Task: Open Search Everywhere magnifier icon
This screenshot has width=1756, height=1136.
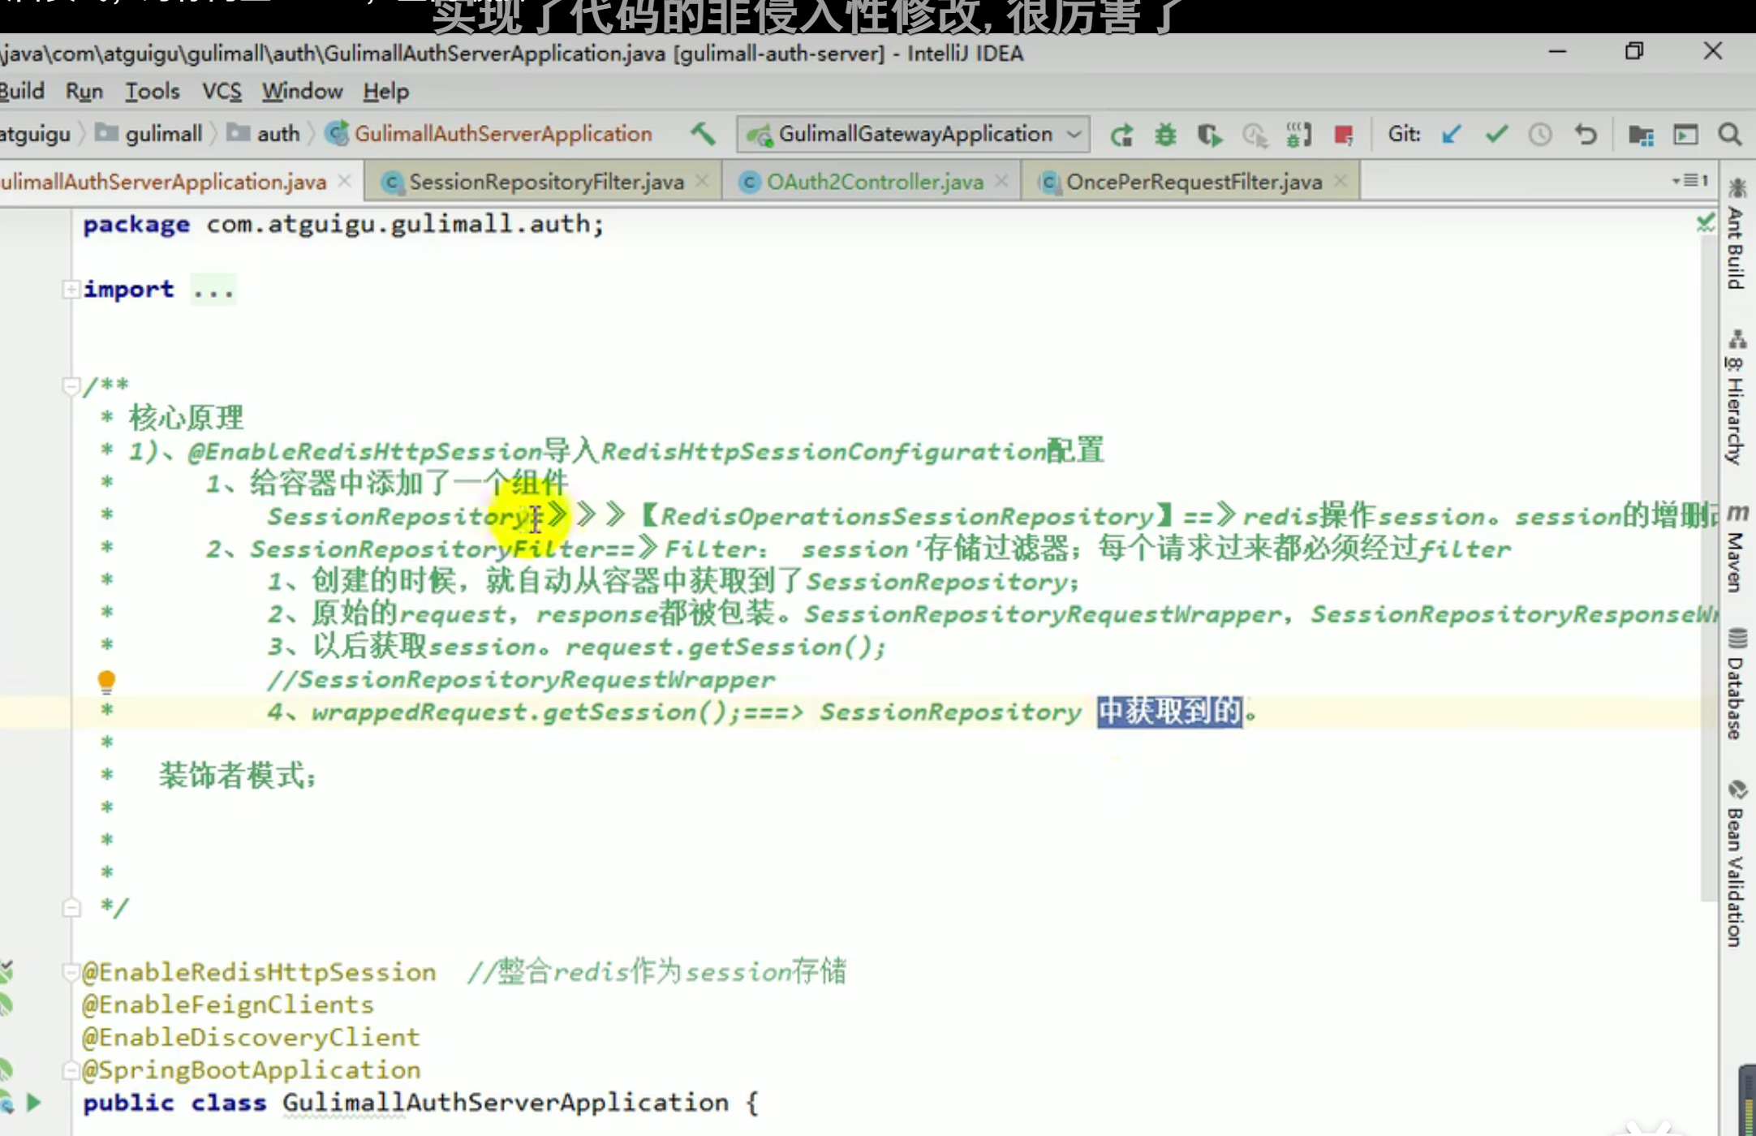Action: click(x=1730, y=134)
